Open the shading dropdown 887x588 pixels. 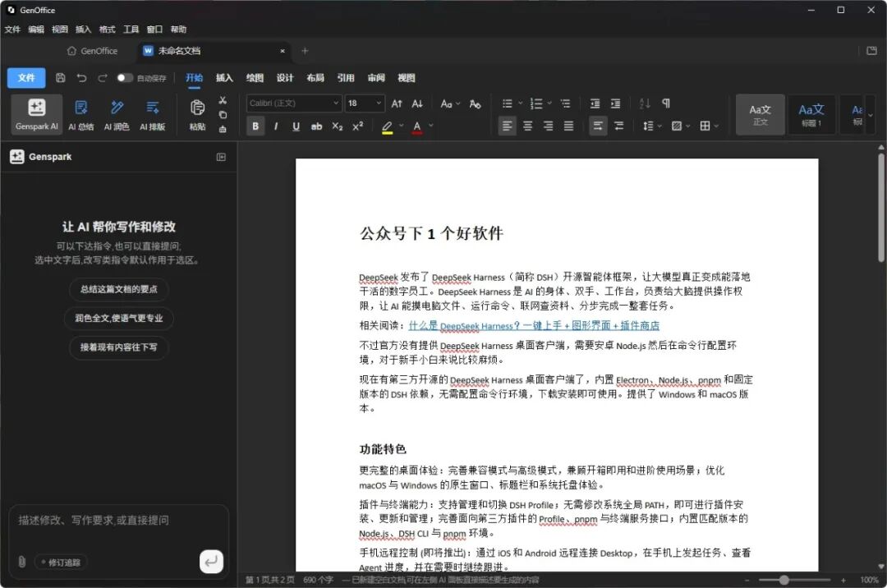tap(681, 126)
